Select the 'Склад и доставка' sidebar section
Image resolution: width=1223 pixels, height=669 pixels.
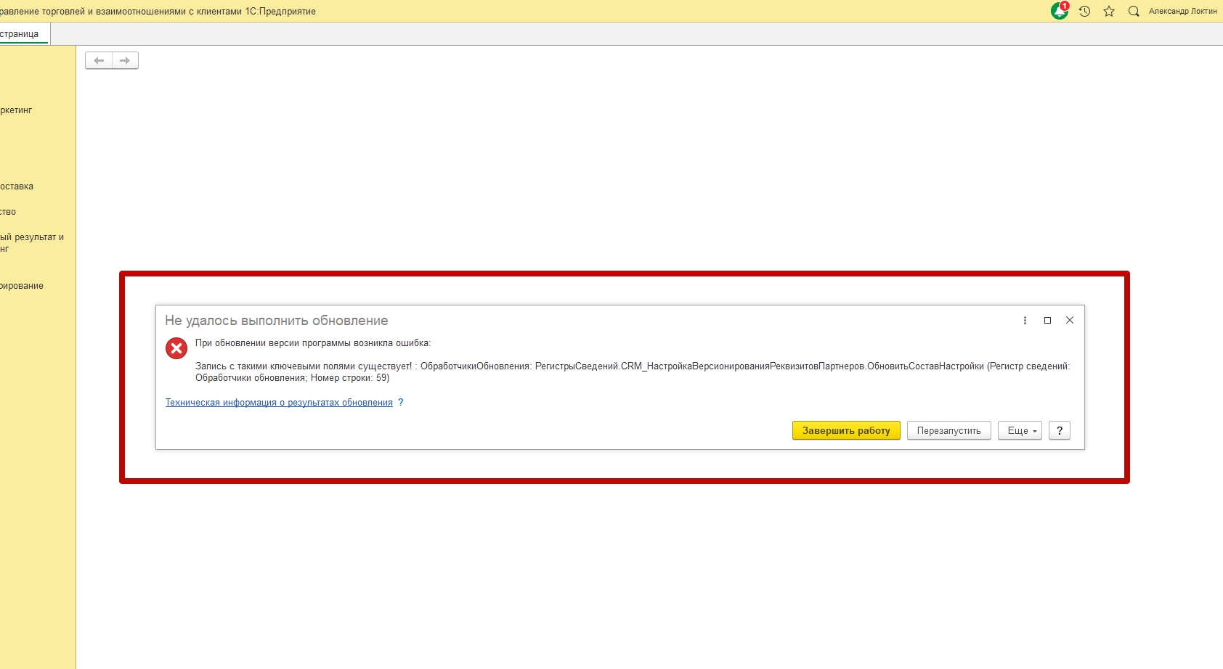click(x=17, y=186)
